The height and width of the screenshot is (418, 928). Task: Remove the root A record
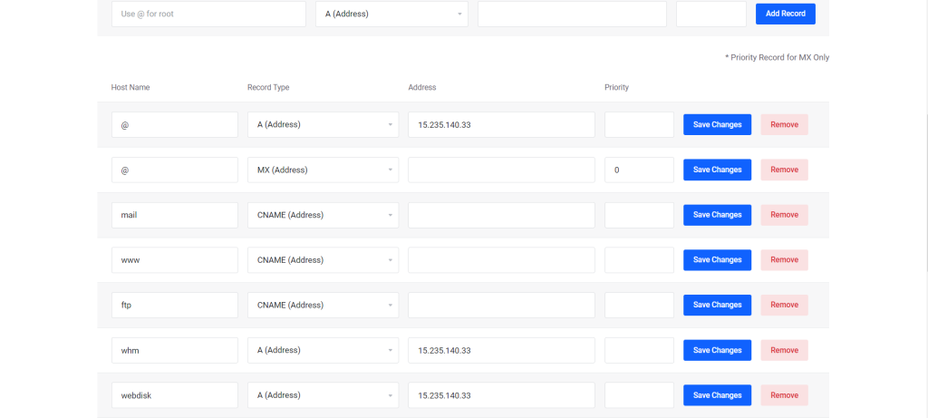[x=784, y=124]
